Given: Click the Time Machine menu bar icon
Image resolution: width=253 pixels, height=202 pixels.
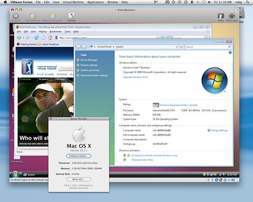Looking at the screenshot, I should tap(173, 2).
